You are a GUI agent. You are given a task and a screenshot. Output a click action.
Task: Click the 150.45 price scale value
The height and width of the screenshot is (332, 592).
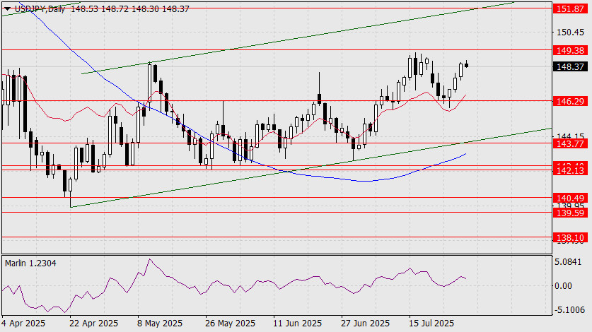coord(570,32)
